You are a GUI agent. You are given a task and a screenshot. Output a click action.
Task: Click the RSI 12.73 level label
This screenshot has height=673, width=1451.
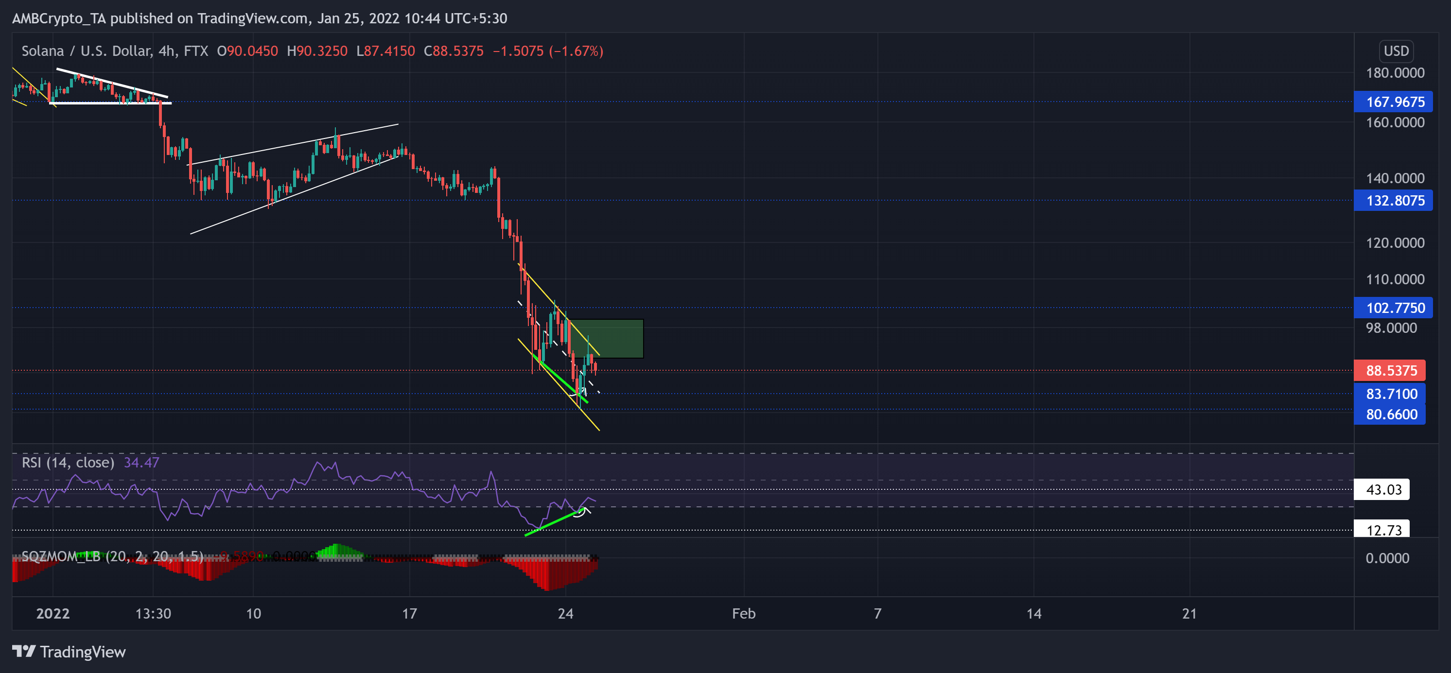1381,529
